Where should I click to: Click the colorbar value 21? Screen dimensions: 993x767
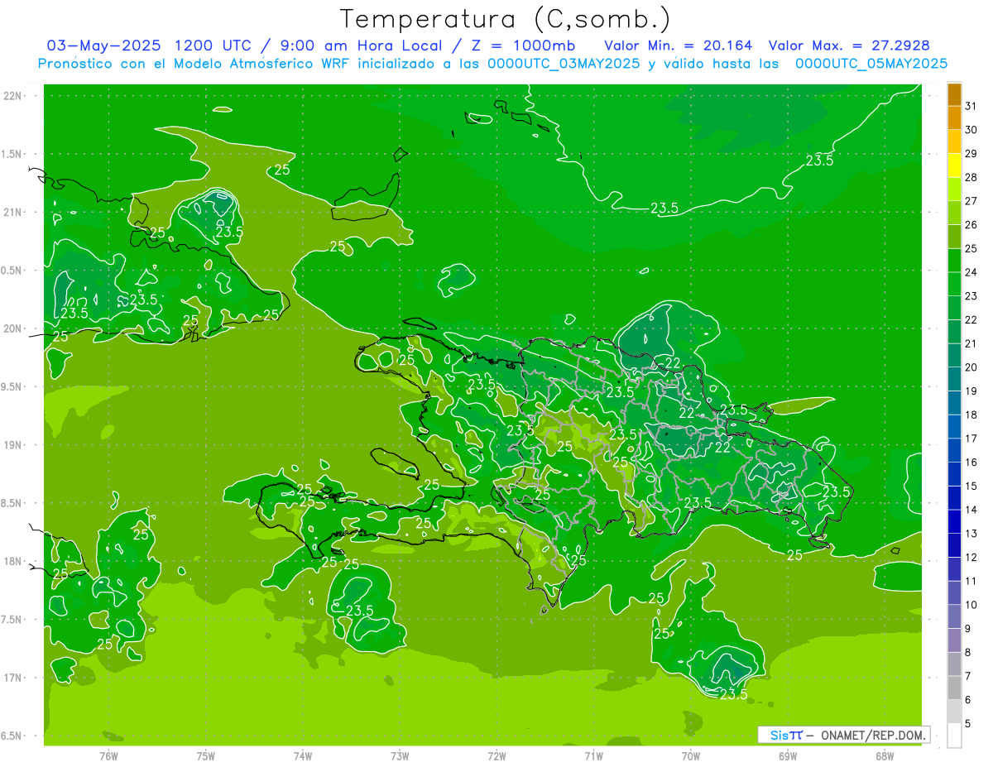[x=971, y=343]
